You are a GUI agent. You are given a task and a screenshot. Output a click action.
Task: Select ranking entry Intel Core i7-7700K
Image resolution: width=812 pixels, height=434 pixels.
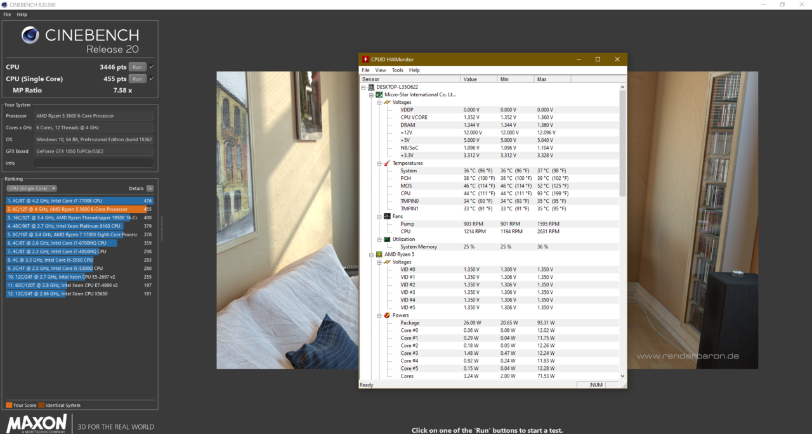(x=79, y=201)
